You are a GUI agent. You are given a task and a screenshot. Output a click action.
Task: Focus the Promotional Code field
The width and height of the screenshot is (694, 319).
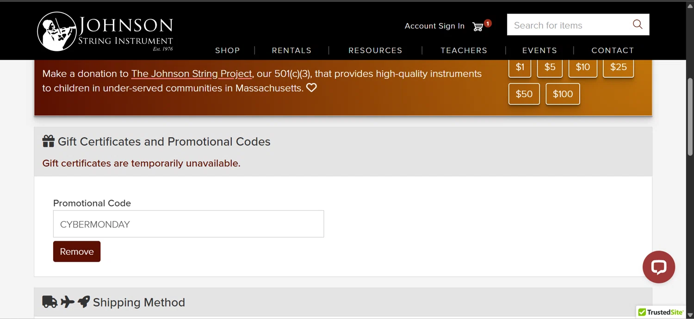click(x=188, y=224)
